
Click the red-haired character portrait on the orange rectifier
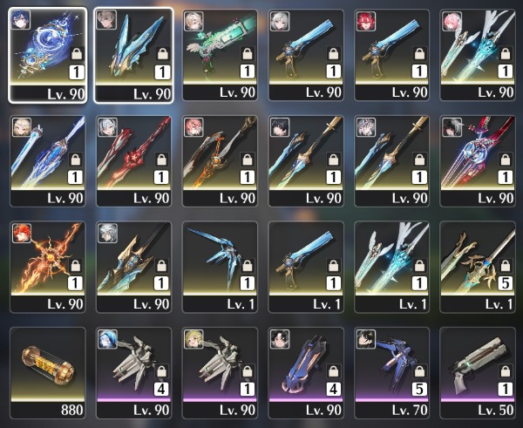(x=22, y=233)
